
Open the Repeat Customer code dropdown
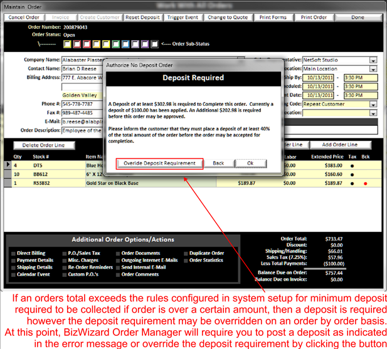[373, 104]
